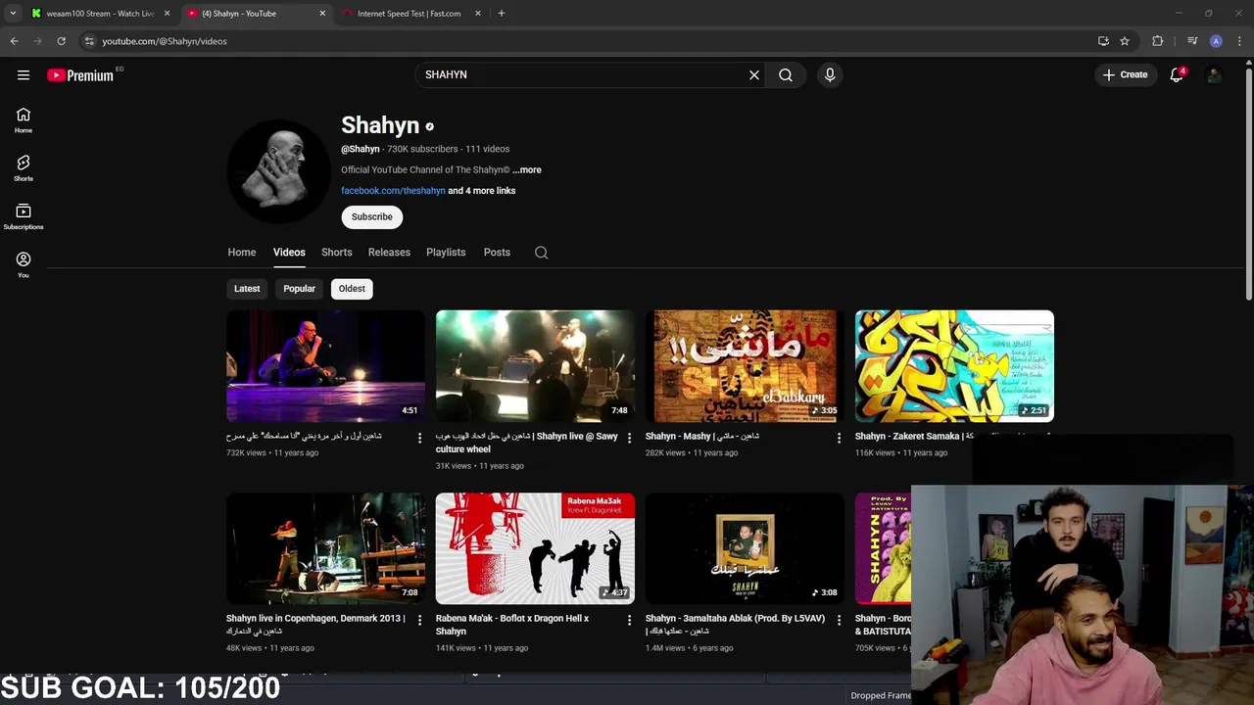Image resolution: width=1254 pixels, height=705 pixels.
Task: Bookmark this page with the star
Action: point(1125,41)
